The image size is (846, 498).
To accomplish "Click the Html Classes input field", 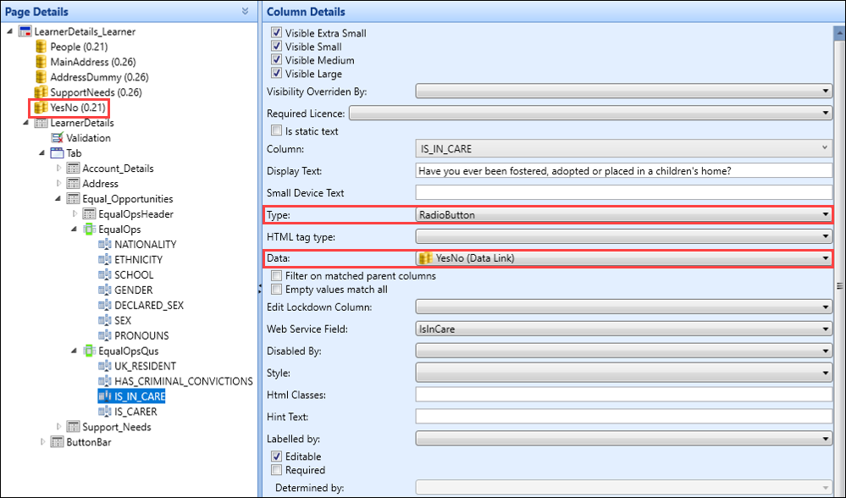I will click(624, 395).
